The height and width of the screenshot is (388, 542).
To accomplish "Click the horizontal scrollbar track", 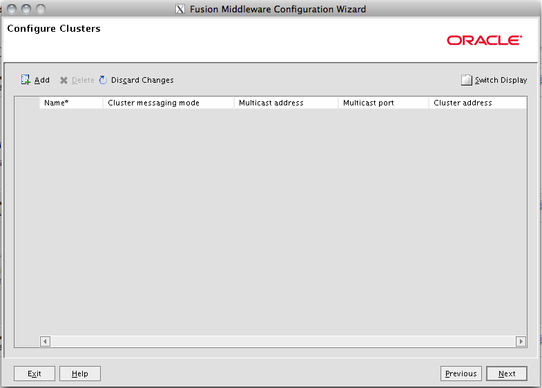I will tap(283, 341).
